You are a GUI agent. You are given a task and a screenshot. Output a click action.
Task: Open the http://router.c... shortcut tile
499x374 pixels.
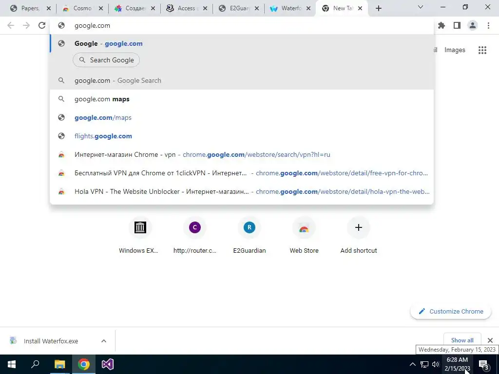[195, 236]
